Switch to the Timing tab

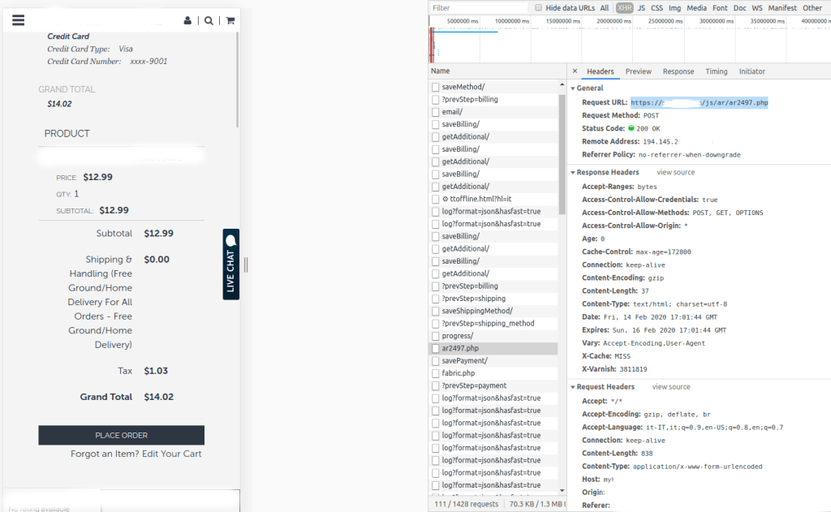click(716, 71)
